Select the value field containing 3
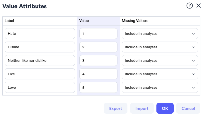 pos(98,60)
